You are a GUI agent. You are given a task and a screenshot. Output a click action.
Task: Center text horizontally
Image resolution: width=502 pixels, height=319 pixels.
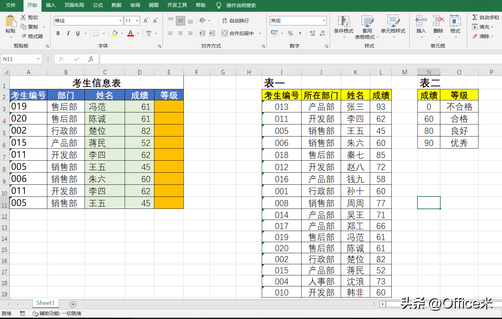[180, 33]
